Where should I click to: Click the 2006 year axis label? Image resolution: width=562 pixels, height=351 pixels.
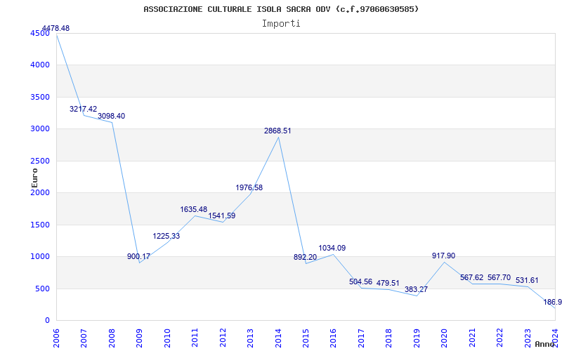(56, 338)
